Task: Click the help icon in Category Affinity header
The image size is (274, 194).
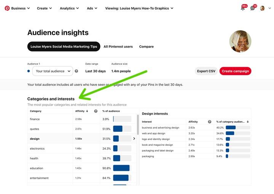Action: coord(96,111)
